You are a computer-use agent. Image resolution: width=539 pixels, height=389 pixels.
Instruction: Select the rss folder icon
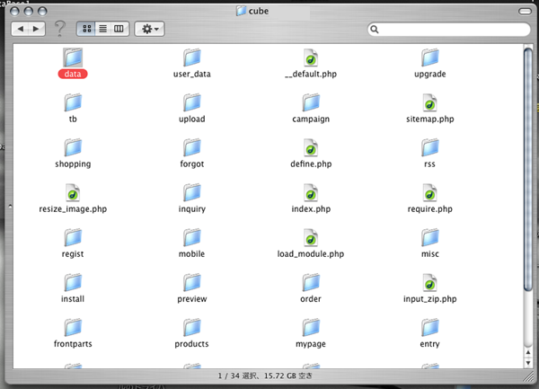(429, 147)
